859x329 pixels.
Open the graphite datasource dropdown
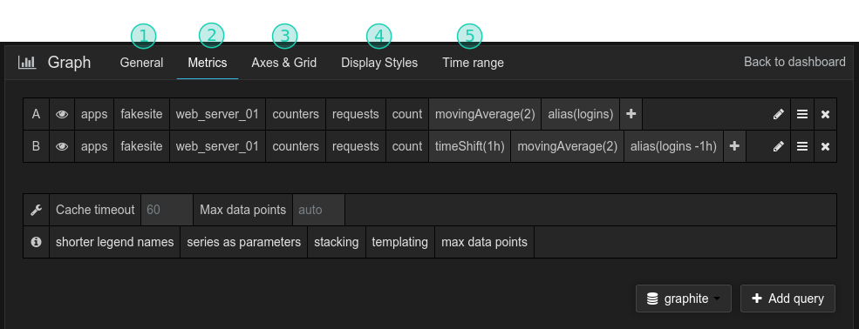point(683,299)
